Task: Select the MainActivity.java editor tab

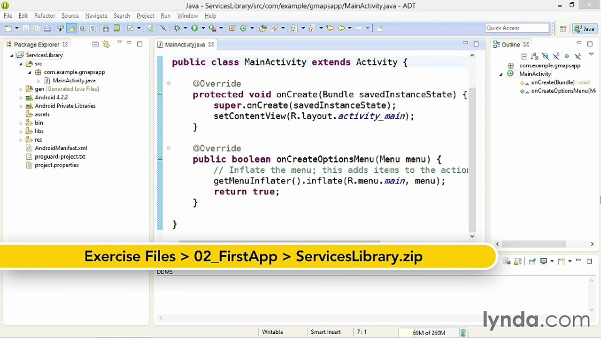Action: pyautogui.click(x=185, y=45)
